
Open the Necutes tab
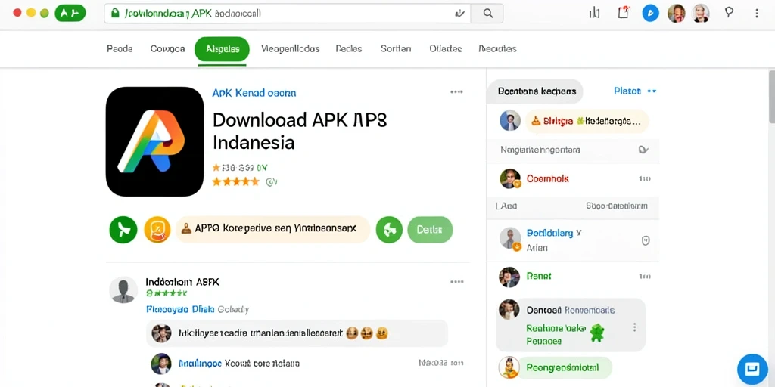click(497, 48)
